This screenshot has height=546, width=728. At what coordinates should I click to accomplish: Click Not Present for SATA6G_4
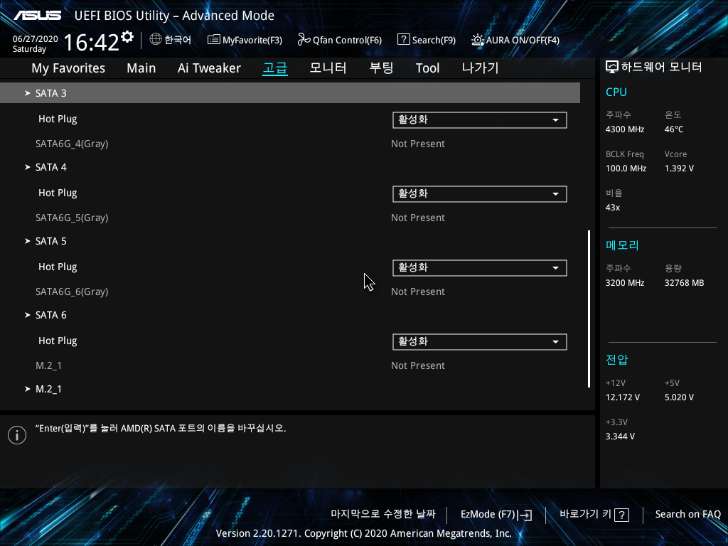pos(418,144)
